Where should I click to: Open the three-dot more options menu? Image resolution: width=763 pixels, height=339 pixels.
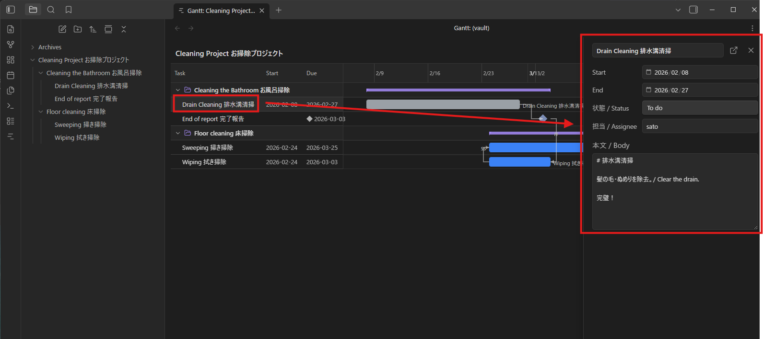[752, 28]
